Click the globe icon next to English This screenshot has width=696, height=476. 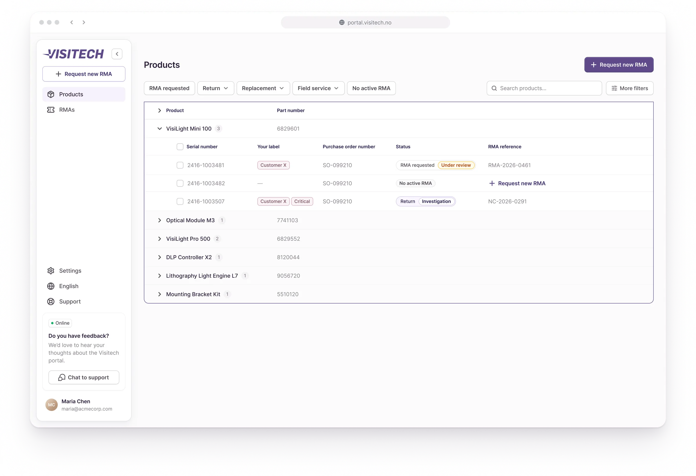point(51,286)
